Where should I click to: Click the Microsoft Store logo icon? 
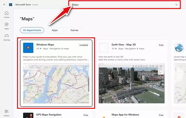10,5
